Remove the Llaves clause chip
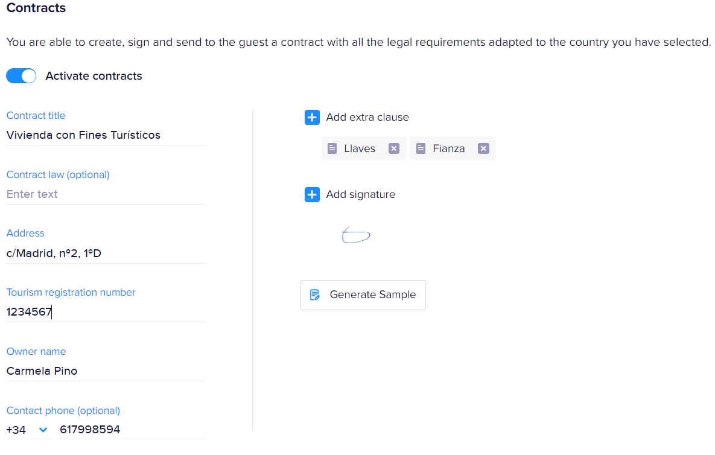715x455 pixels. pyautogui.click(x=393, y=148)
